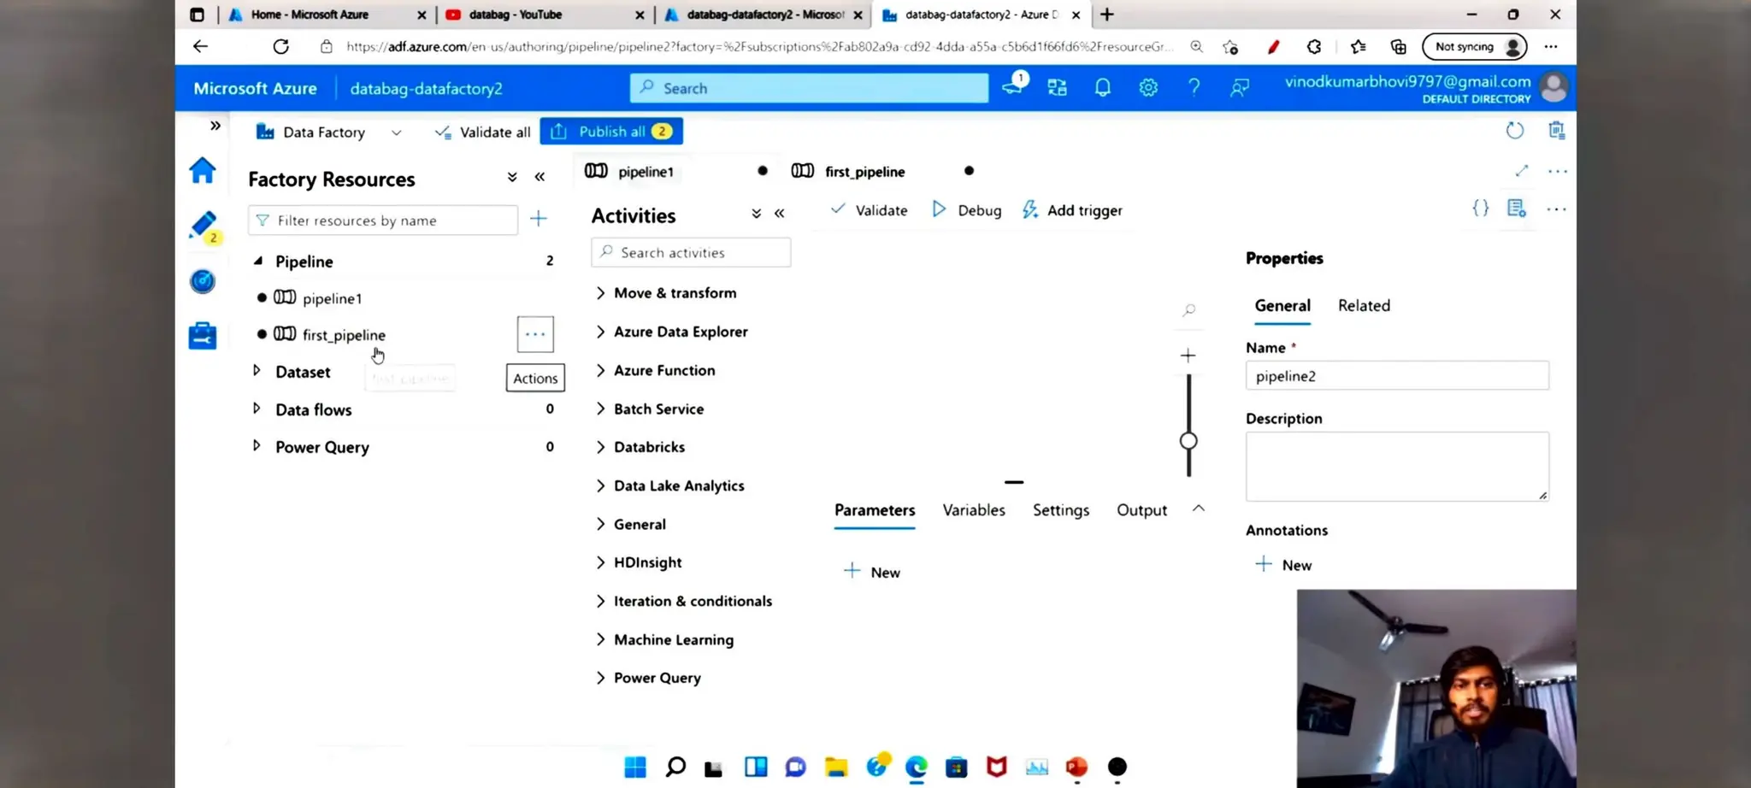The image size is (1751, 788).
Task: Click the announcements megaphone icon with badge
Action: click(1014, 85)
